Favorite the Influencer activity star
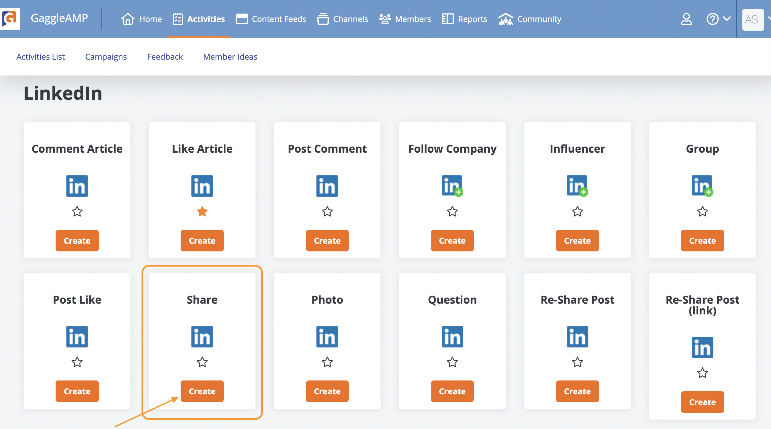The width and height of the screenshot is (771, 429). tap(577, 212)
